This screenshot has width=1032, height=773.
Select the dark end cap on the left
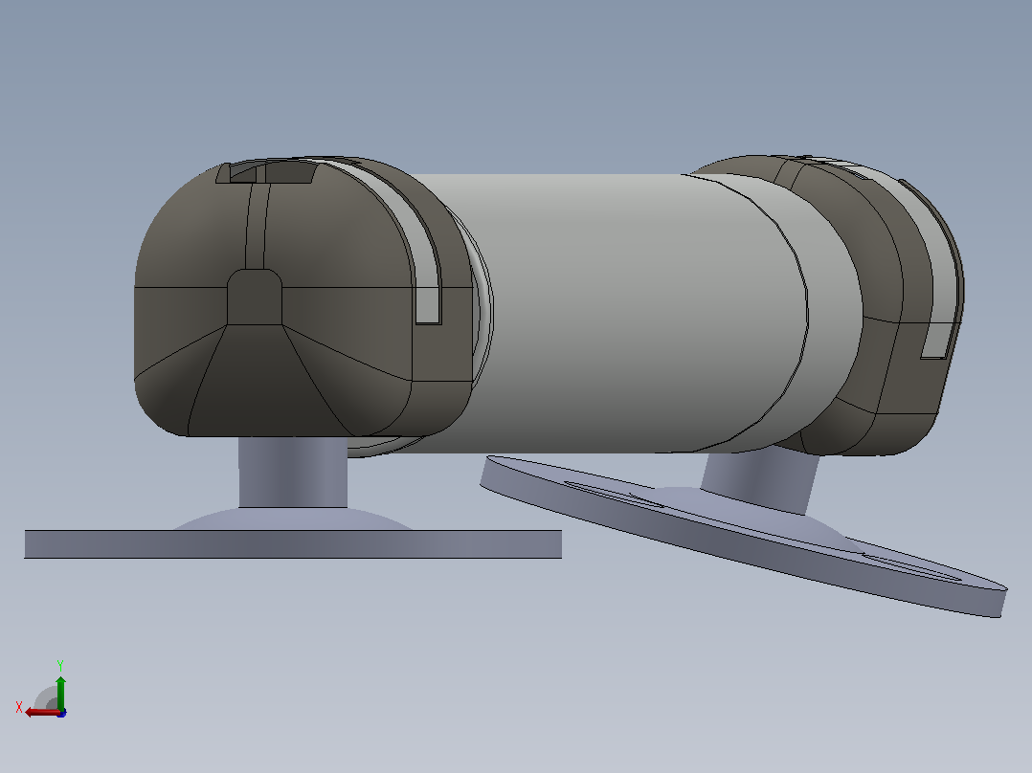(x=304, y=298)
